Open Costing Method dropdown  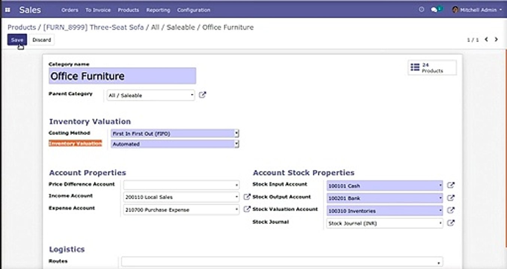coord(175,133)
